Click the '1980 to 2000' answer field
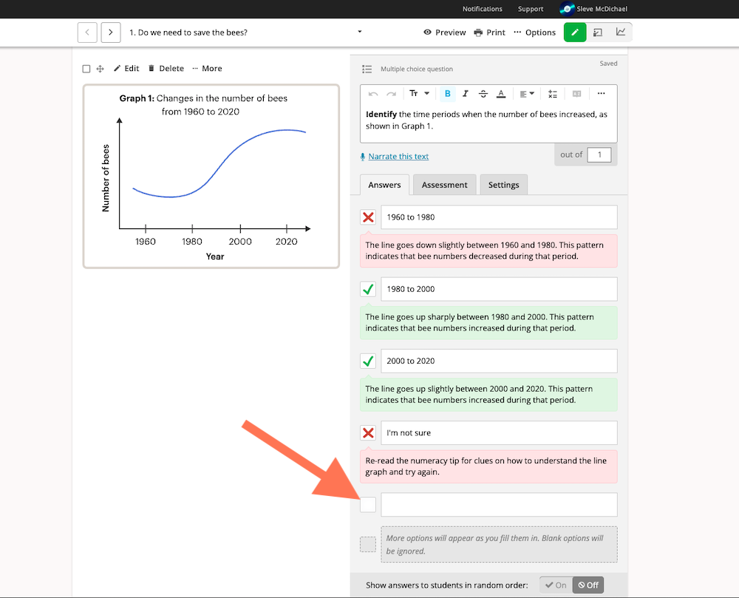 [x=499, y=289]
